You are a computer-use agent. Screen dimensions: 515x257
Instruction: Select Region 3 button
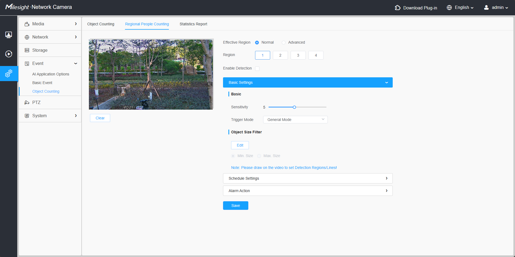(x=298, y=55)
